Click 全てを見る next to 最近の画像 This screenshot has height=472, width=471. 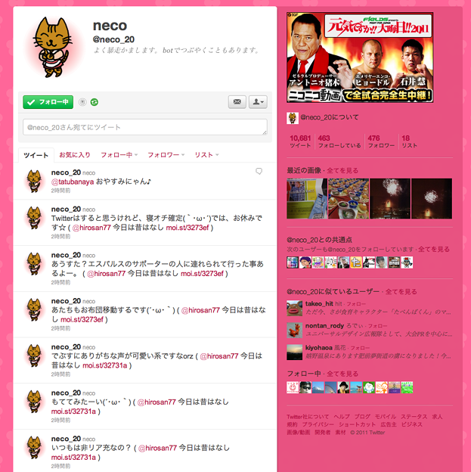[342, 171]
